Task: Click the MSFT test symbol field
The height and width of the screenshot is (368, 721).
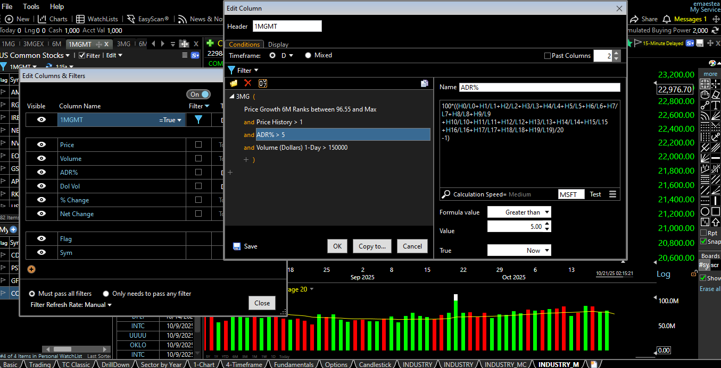Action: coord(570,194)
